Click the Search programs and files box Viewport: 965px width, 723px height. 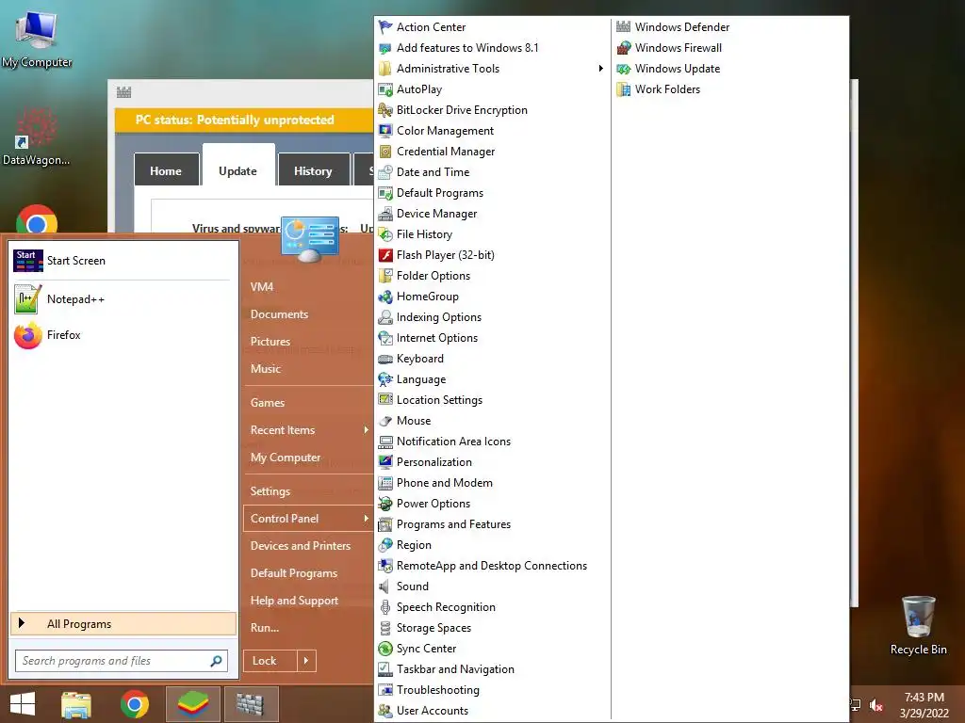[122, 661]
